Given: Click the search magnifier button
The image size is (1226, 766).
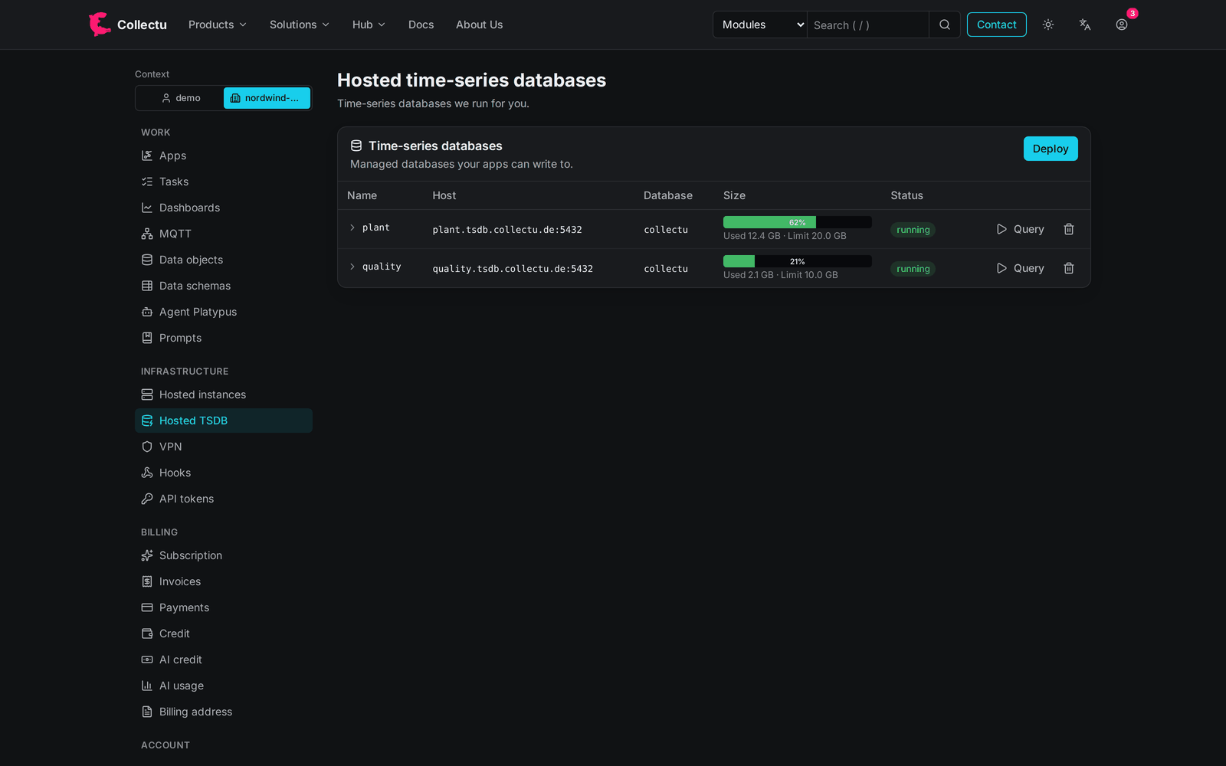Looking at the screenshot, I should point(945,25).
